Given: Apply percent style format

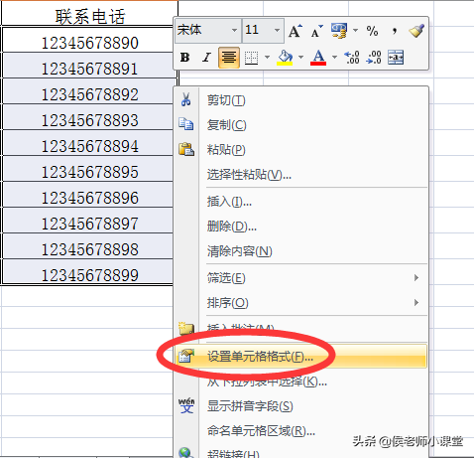Looking at the screenshot, I should click(372, 31).
